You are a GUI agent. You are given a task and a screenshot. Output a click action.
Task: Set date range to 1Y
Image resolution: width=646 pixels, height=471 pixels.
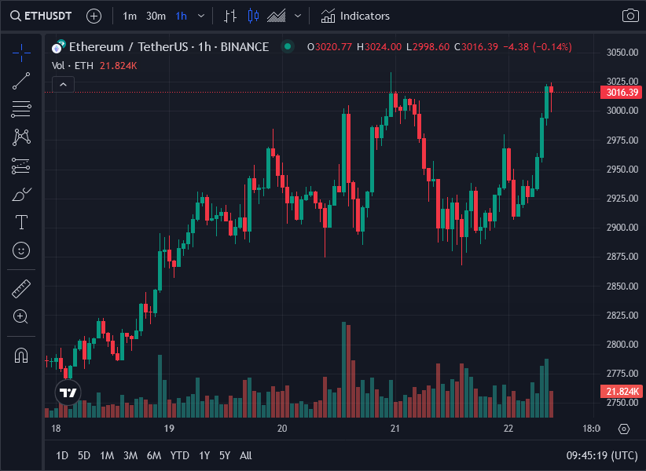pyautogui.click(x=204, y=455)
